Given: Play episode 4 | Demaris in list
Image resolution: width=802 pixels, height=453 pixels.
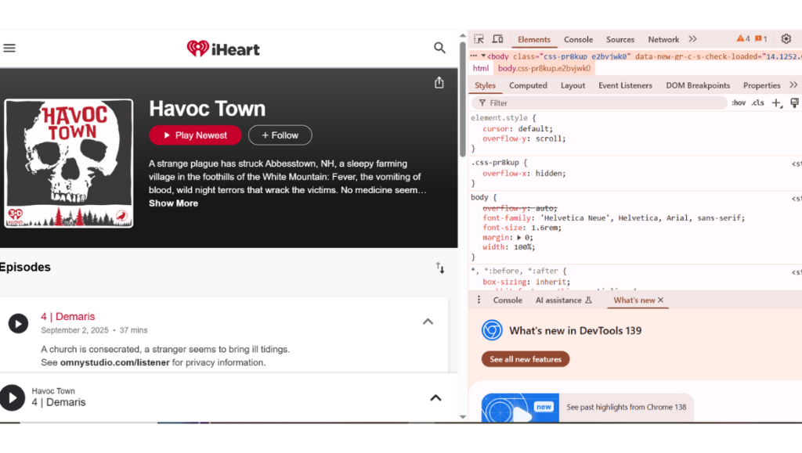Looking at the screenshot, I should (19, 324).
